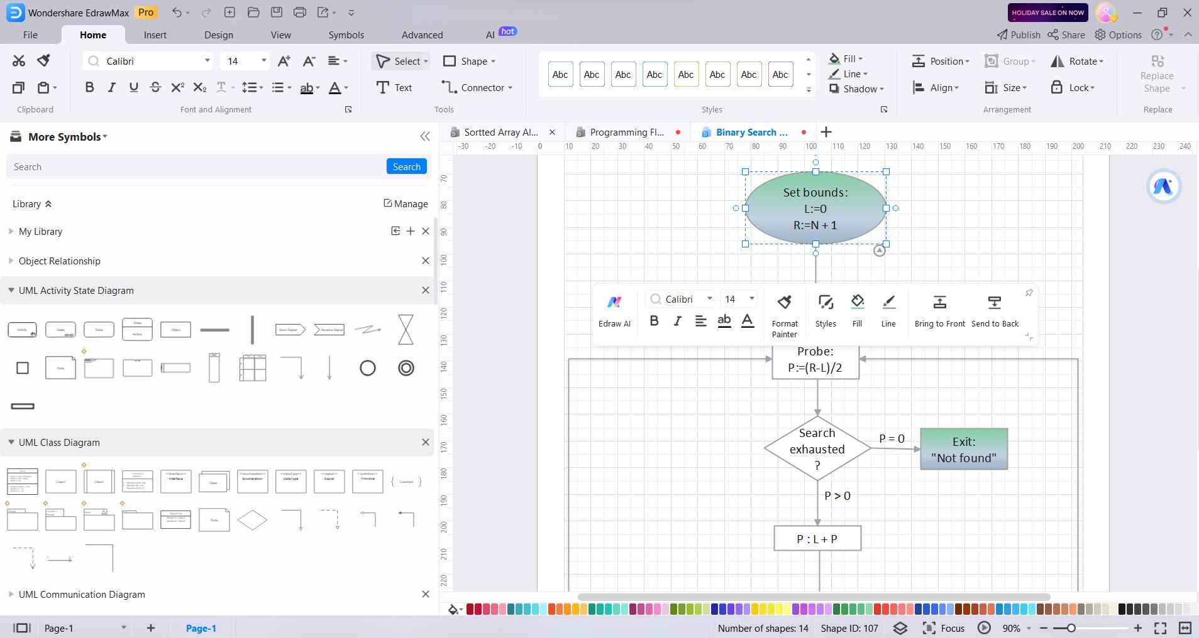The height and width of the screenshot is (638, 1199).
Task: Expand the My Library section
Action: coord(11,231)
